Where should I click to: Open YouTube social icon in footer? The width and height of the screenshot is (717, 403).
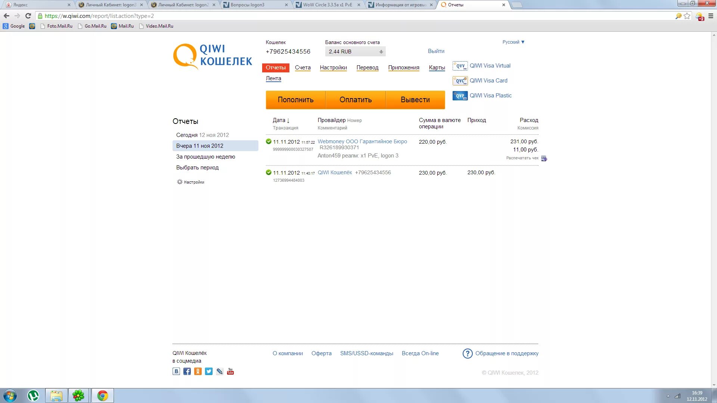[230, 371]
